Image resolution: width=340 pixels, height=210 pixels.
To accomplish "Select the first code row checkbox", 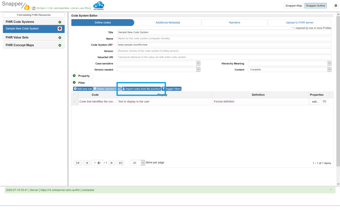I will pos(75,102).
